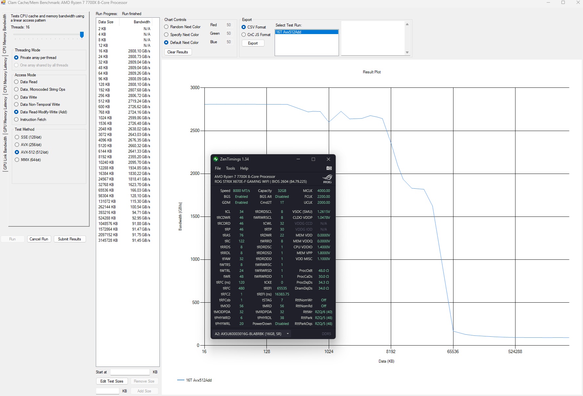Click the ZenTimings camera screenshot icon

pos(329,168)
